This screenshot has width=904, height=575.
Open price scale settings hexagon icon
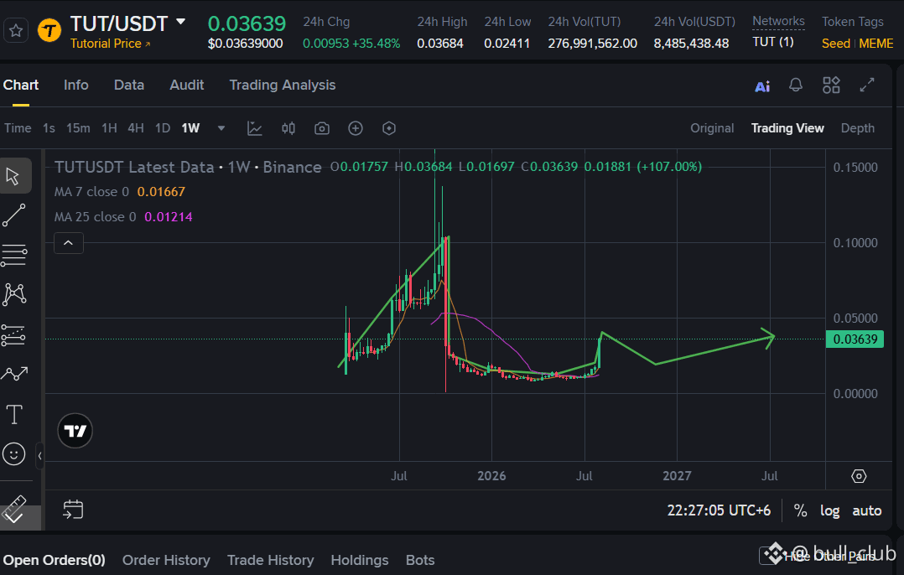pos(859,476)
